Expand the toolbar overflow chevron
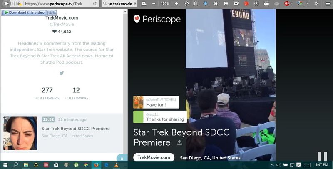Viewport: 333px width, 169px height. click(x=316, y=4)
